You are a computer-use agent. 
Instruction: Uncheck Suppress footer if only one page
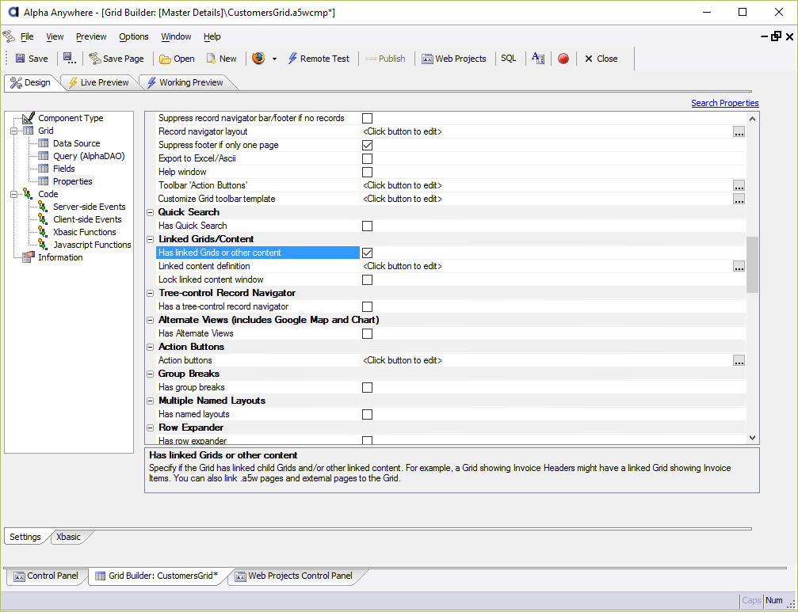click(367, 146)
